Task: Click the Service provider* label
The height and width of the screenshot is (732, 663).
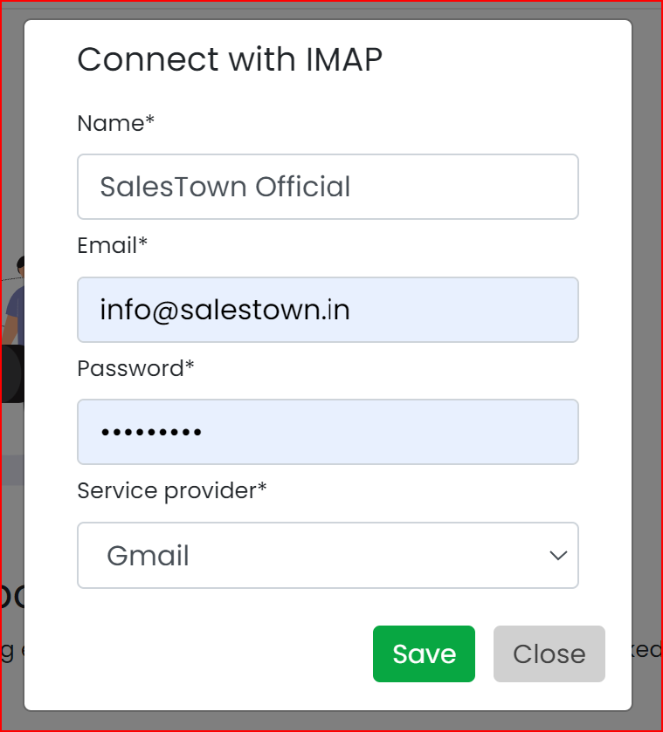Action: pos(172,491)
